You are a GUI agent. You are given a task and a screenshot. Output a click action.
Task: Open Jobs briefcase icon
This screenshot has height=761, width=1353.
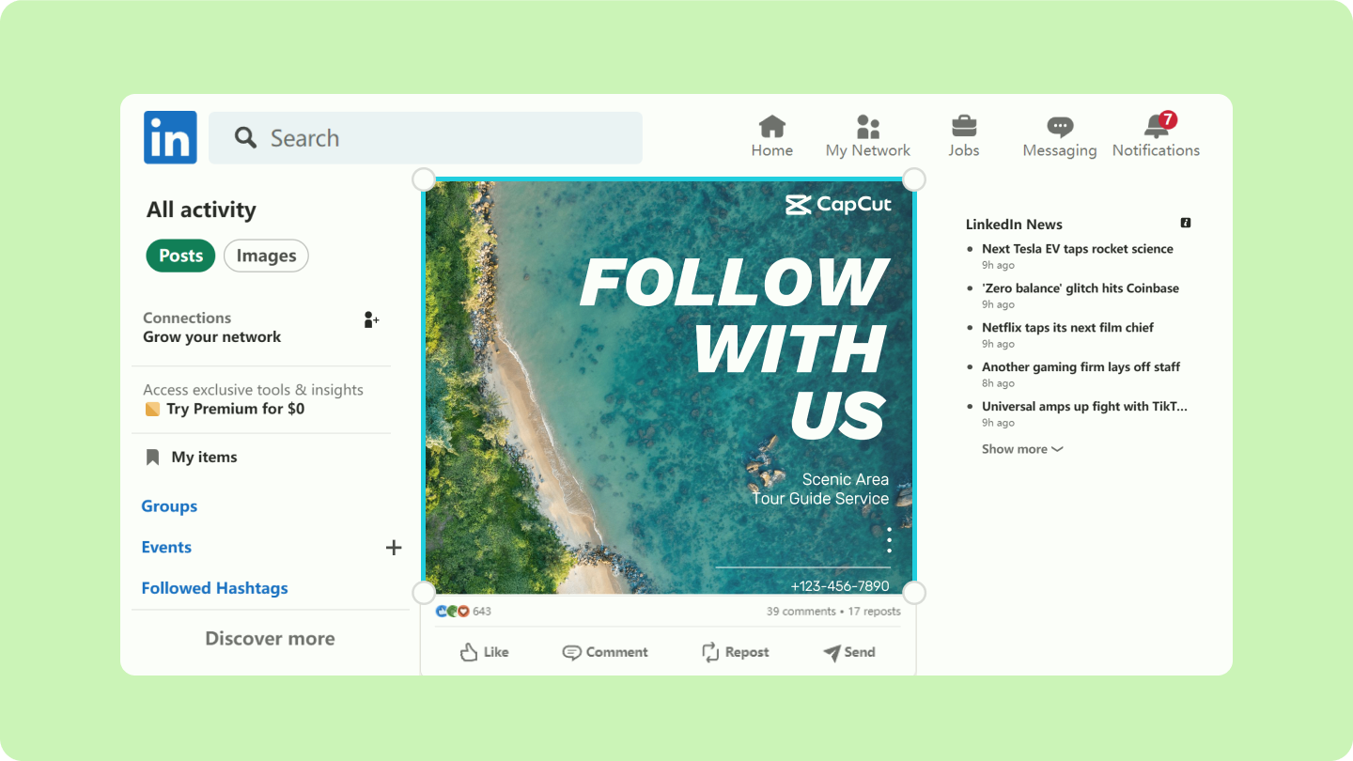(964, 126)
